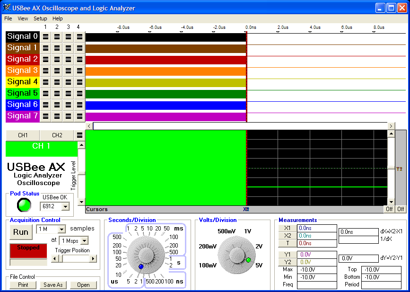Click the X1 cursor measurement button
The image size is (410, 292).
click(288, 228)
